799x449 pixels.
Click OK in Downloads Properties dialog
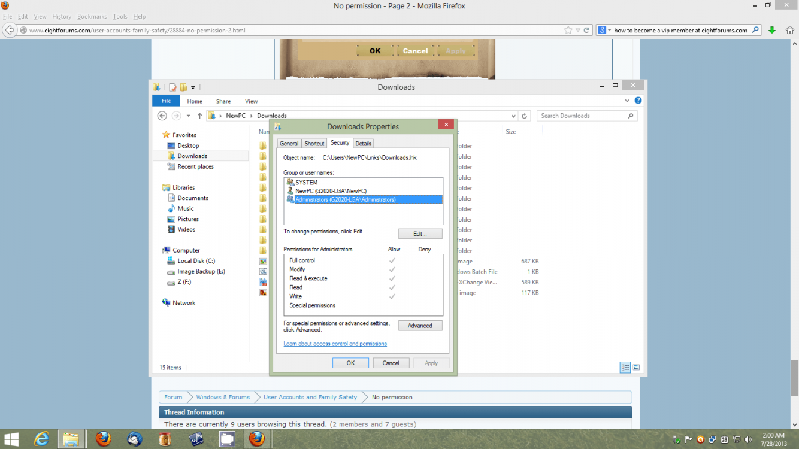pyautogui.click(x=350, y=363)
